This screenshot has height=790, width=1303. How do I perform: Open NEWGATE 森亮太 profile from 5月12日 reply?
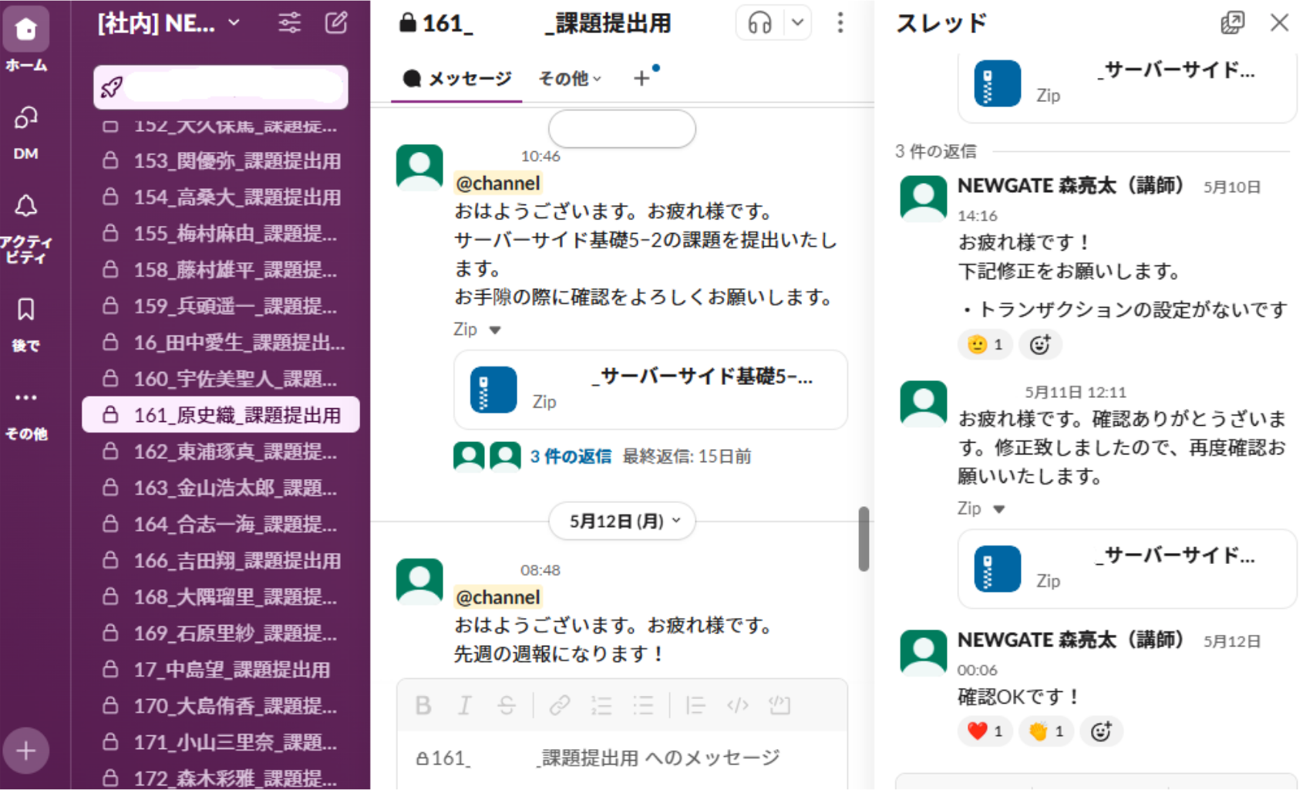[x=1069, y=640]
